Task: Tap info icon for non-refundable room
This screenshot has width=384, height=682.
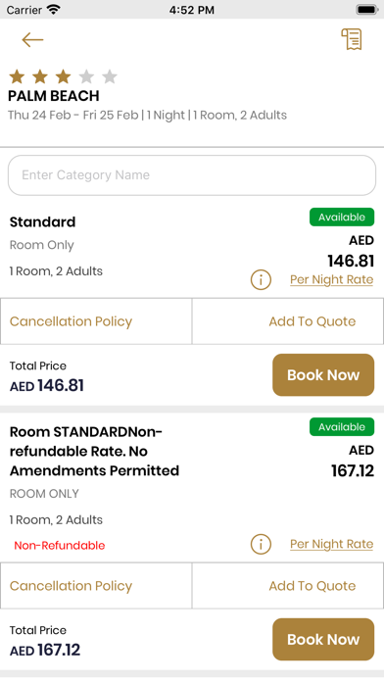Action: click(x=261, y=544)
